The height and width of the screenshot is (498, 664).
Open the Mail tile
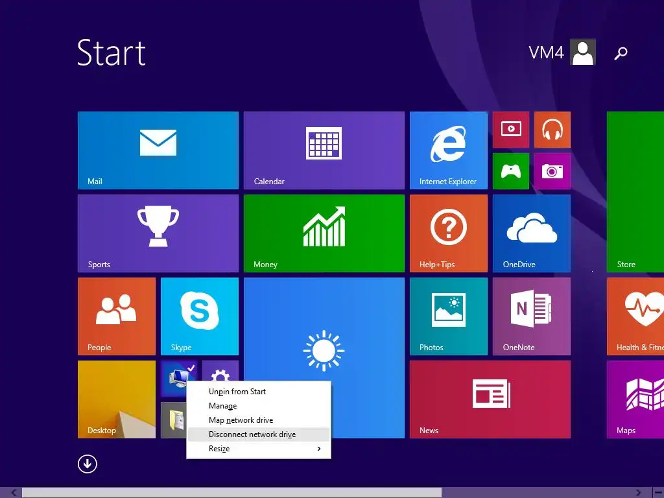pyautogui.click(x=158, y=150)
